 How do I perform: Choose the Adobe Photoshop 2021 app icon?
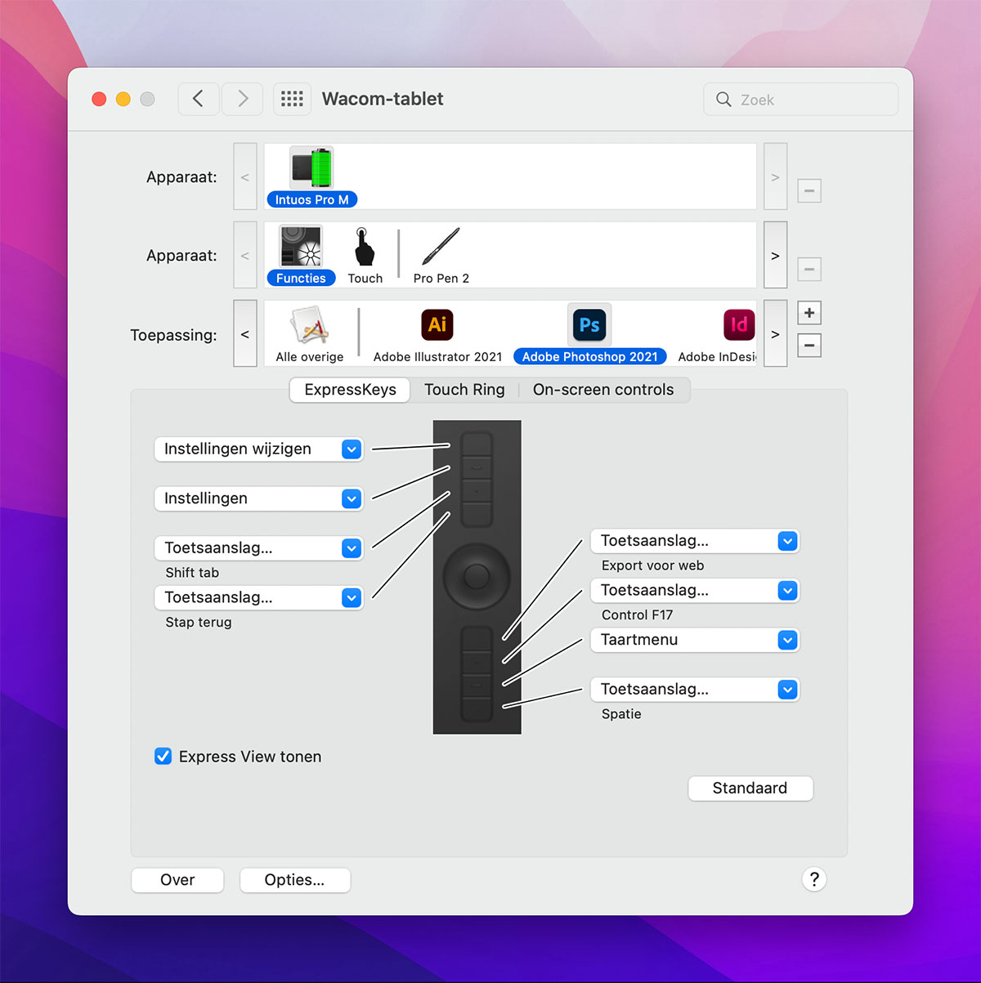[589, 325]
